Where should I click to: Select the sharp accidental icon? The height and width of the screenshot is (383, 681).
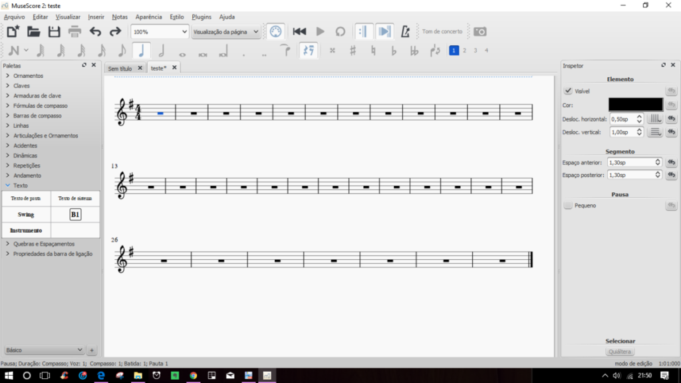coord(352,51)
